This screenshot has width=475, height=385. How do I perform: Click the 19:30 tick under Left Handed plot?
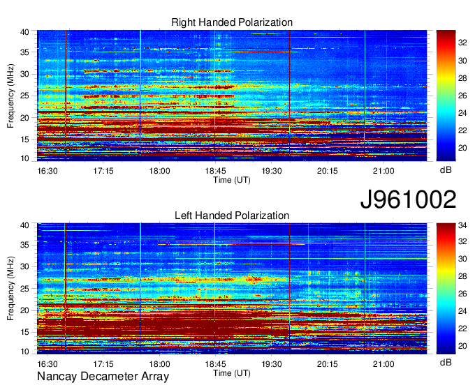tap(272, 364)
